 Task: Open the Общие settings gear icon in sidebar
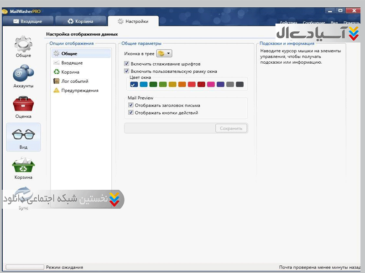(x=23, y=46)
